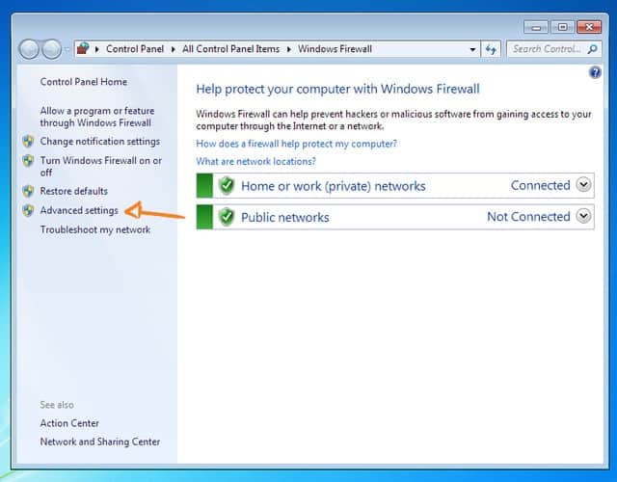
Task: Select Windows Firewall breadcrumb
Action: click(x=335, y=49)
